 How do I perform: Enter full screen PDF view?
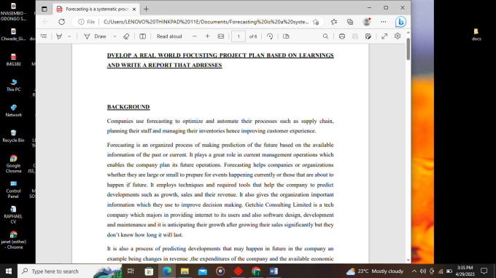(x=384, y=36)
